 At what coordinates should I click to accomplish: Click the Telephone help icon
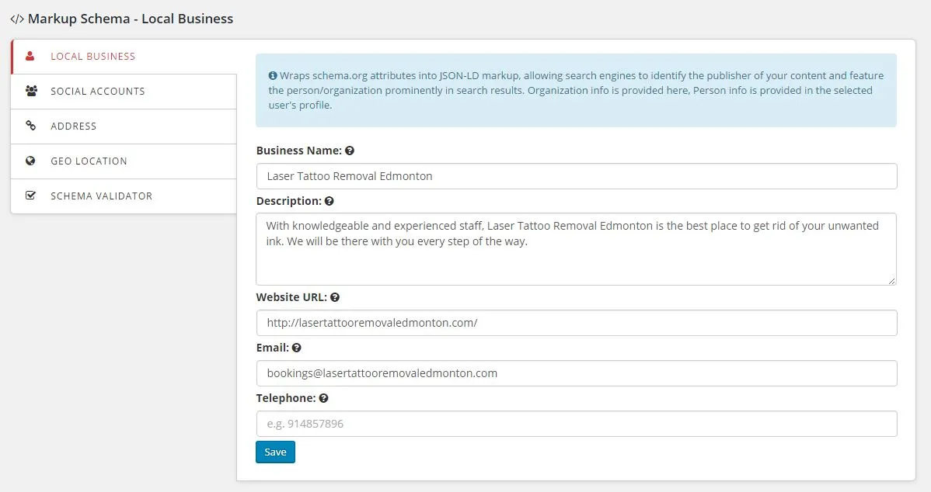click(323, 398)
